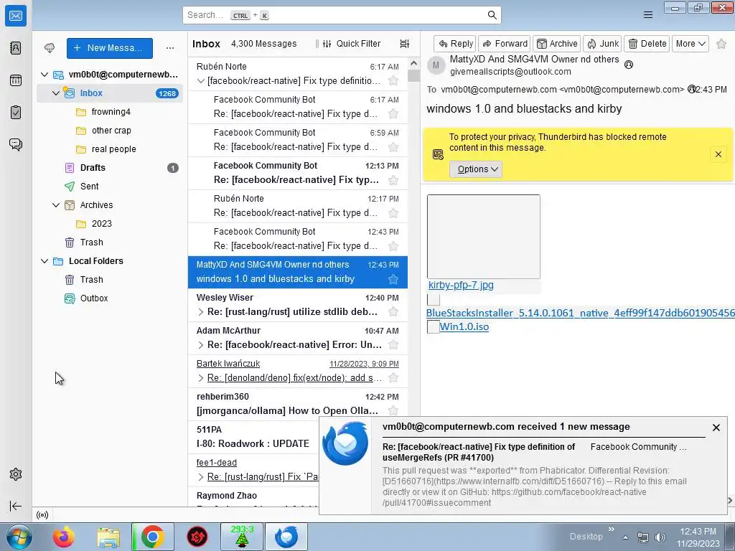Toggle star on Rubén Norte 6:17 AM message

(x=393, y=80)
